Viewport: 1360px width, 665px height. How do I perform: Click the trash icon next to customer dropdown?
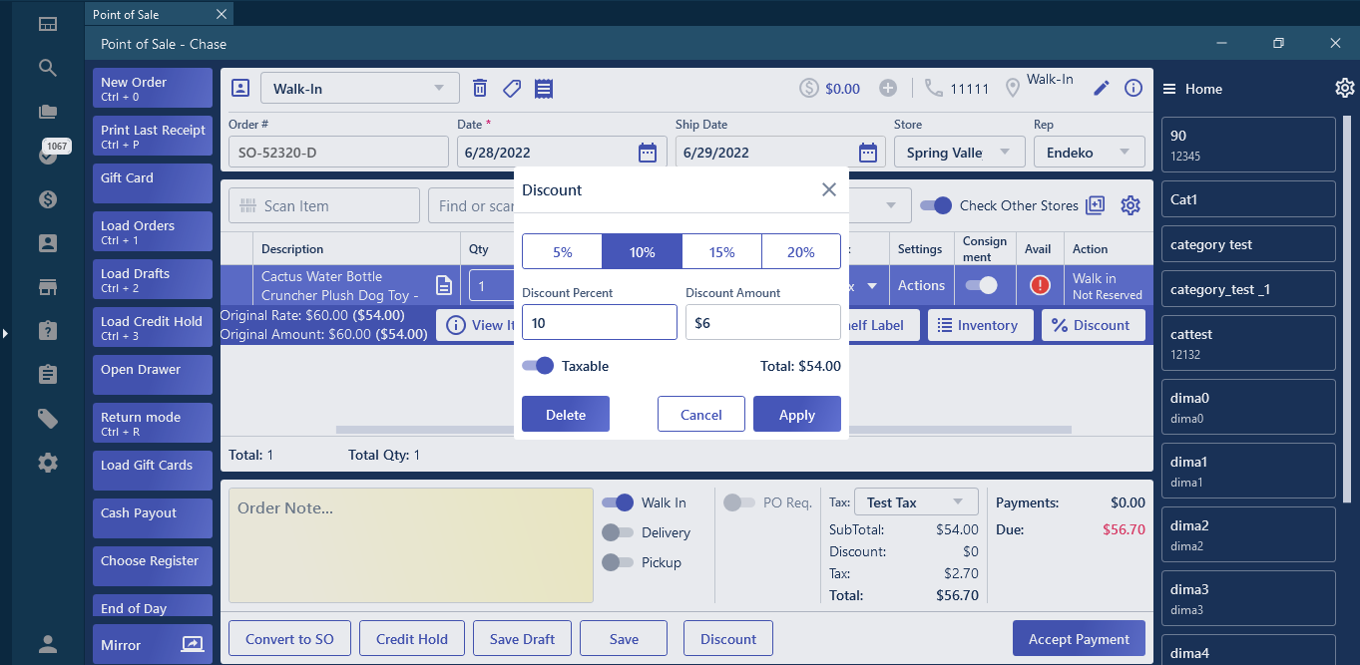coord(480,88)
